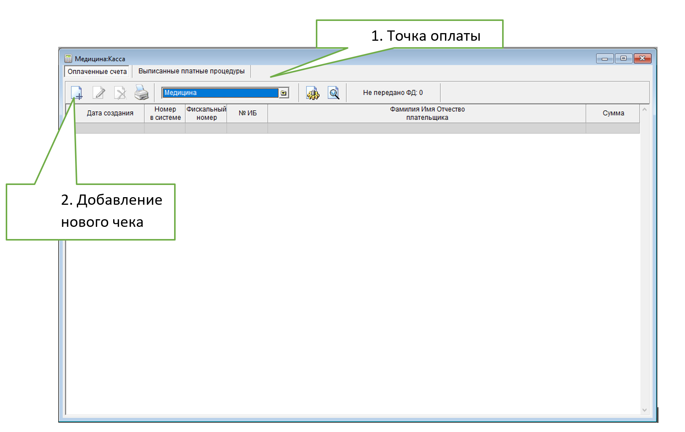Click the magnifier search document icon
This screenshot has height=432, width=685.
(x=334, y=93)
